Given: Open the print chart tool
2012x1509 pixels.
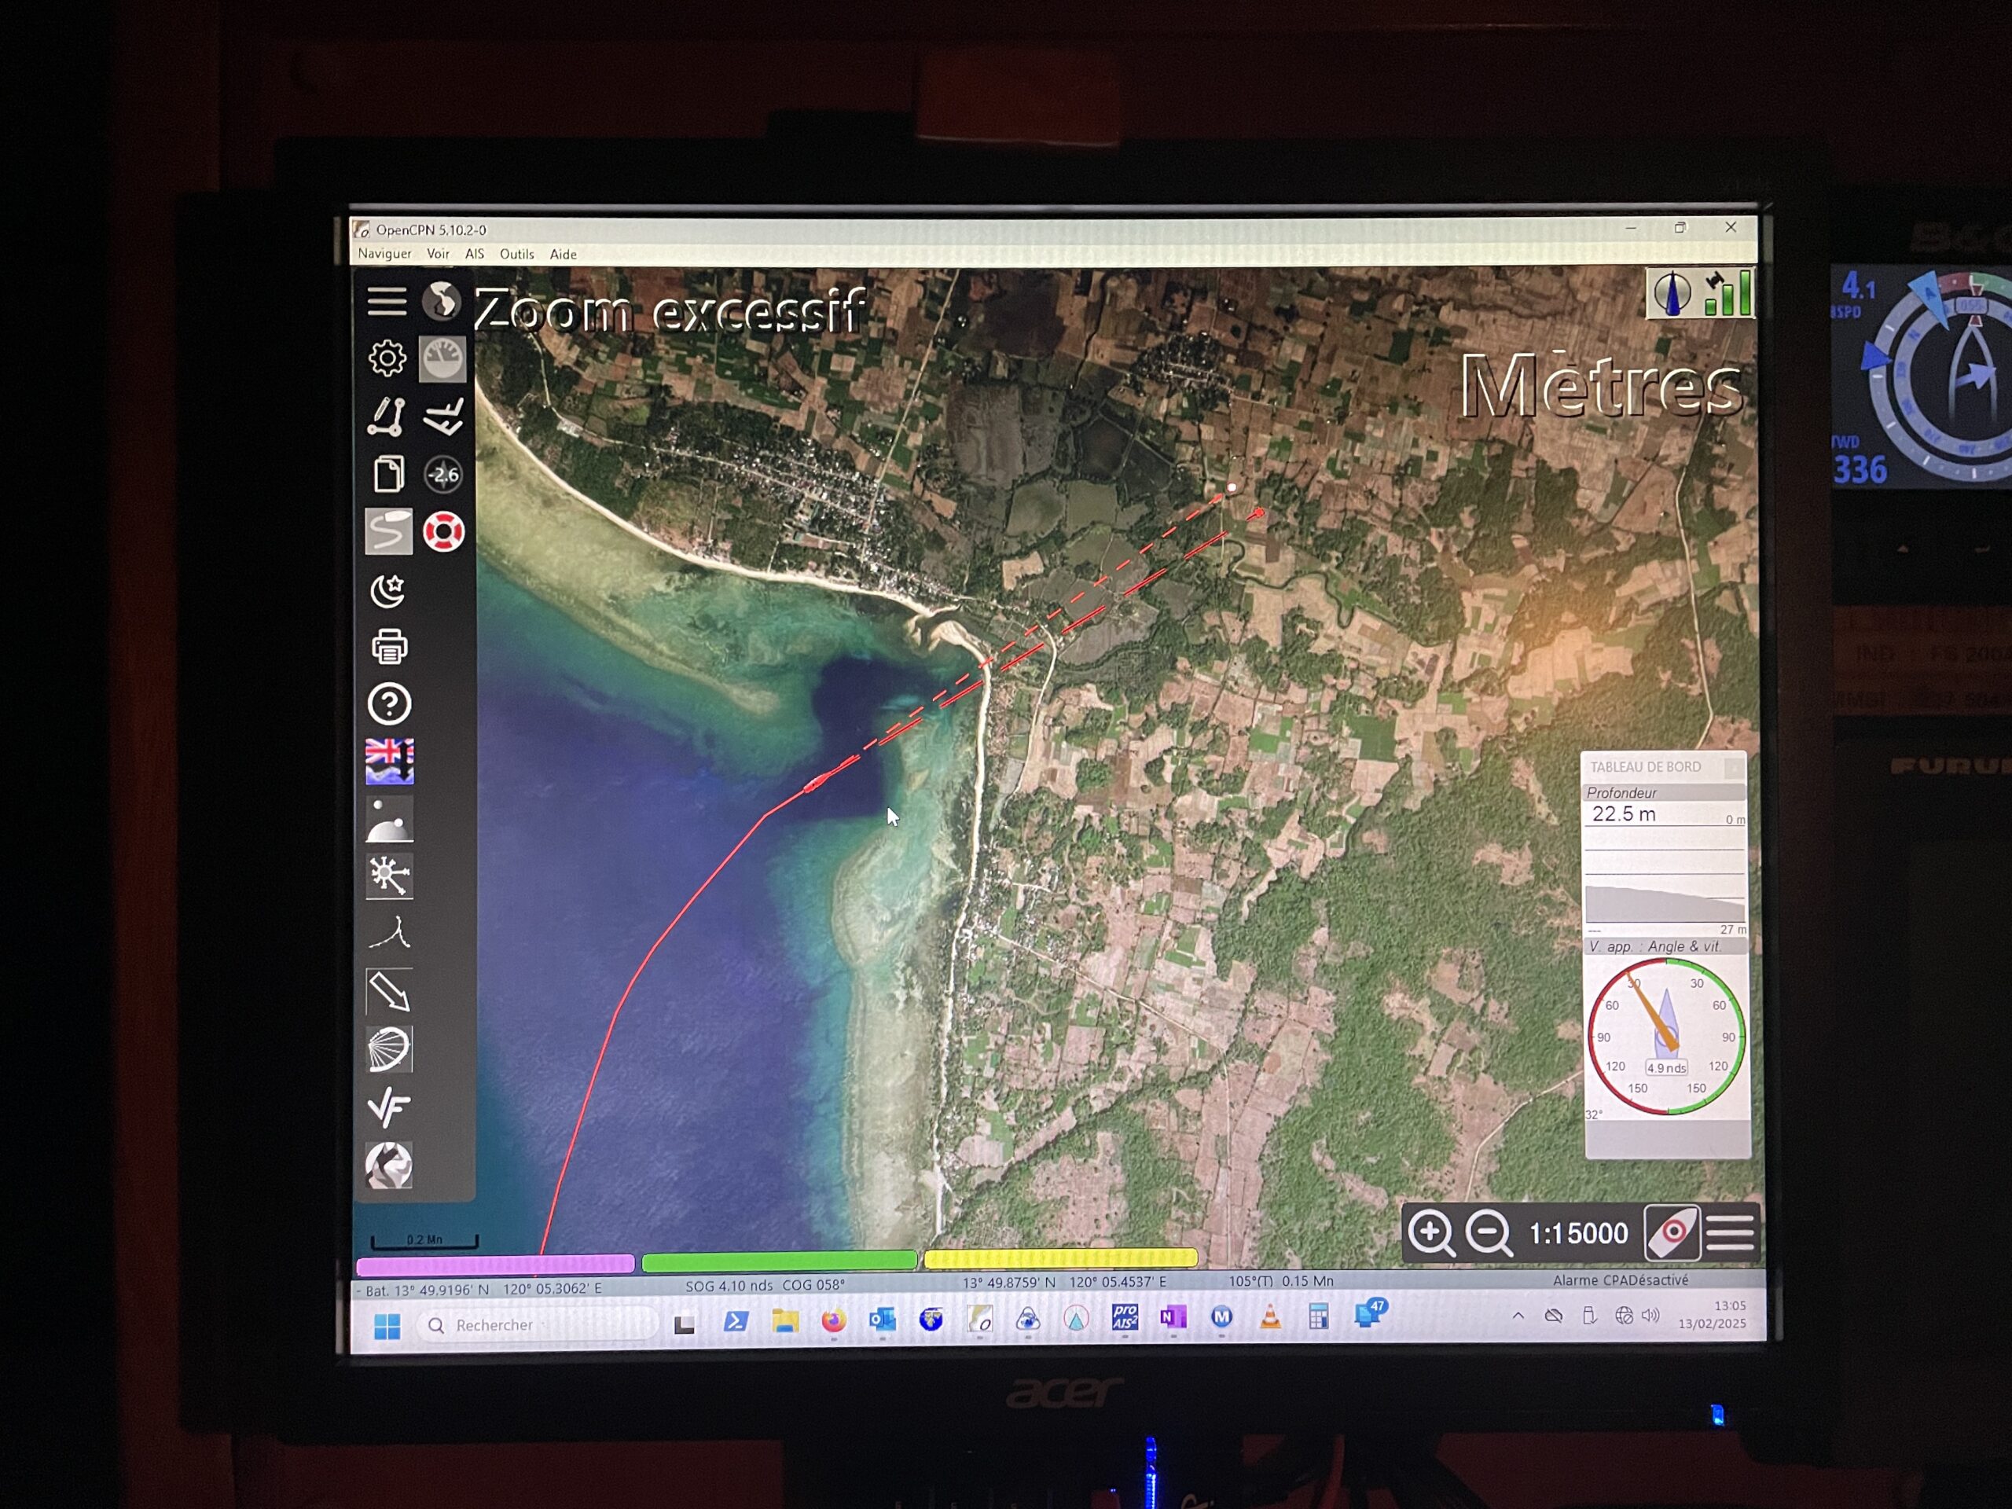Looking at the screenshot, I should coord(389,647).
